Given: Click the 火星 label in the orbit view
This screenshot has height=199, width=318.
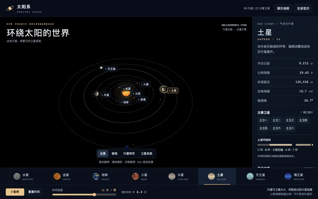Looking at the screenshot, I should (145, 84).
